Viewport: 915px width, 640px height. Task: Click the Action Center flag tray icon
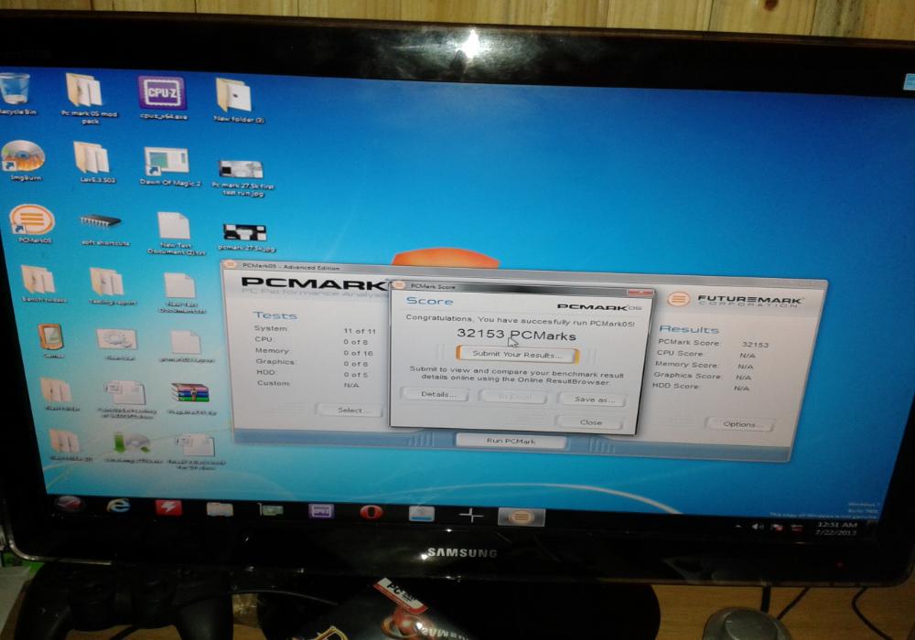point(777,528)
